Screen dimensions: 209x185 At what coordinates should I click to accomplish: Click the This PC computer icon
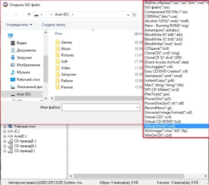[10, 35]
